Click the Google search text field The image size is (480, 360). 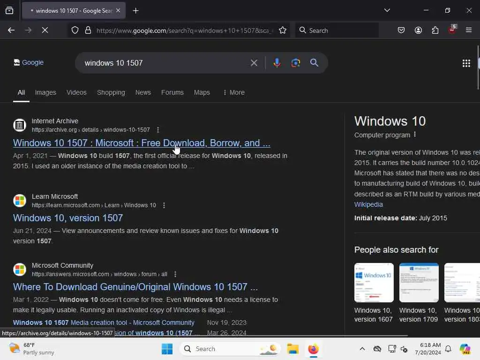coord(165,63)
